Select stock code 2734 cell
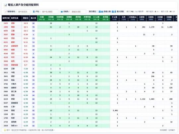Screen dimensions: 179x134 [6, 122]
